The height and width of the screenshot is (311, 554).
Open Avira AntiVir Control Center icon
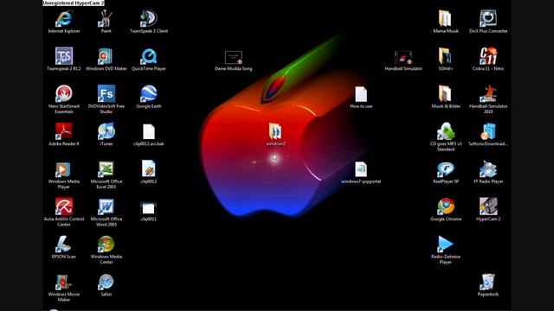(64, 206)
